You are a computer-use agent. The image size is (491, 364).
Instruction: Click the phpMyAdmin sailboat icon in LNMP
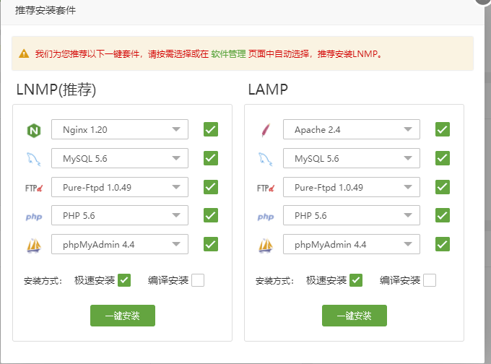pos(34,246)
